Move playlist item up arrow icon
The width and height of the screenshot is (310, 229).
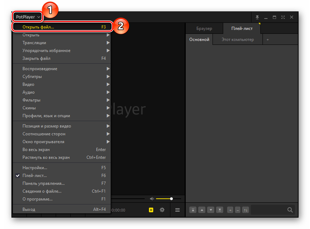pyautogui.click(x=202, y=210)
